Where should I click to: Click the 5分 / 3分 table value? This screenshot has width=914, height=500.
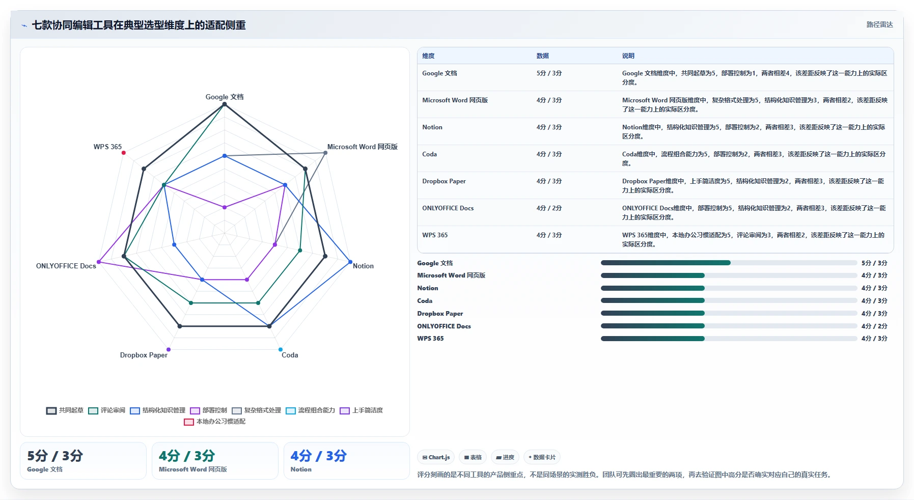(549, 73)
